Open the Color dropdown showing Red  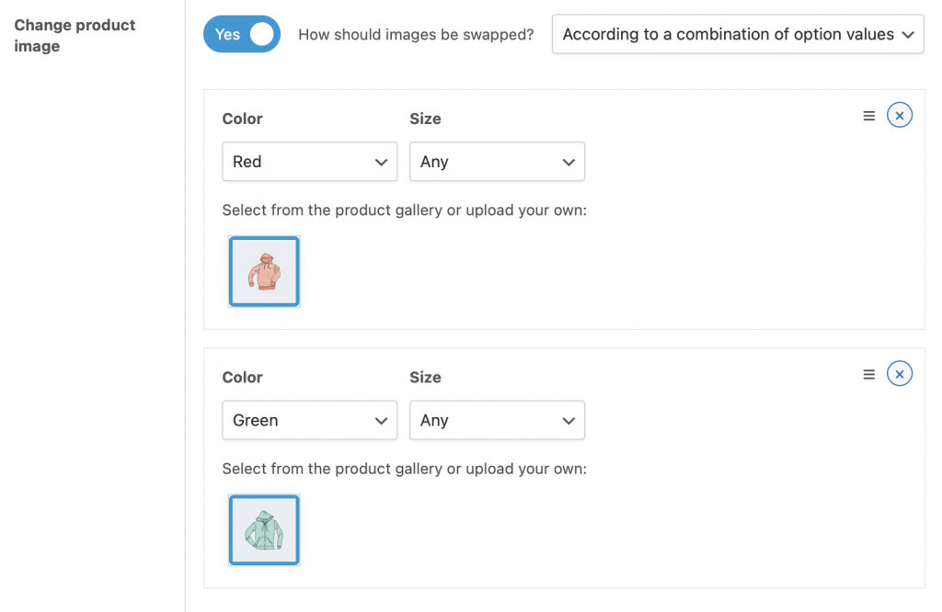(309, 161)
